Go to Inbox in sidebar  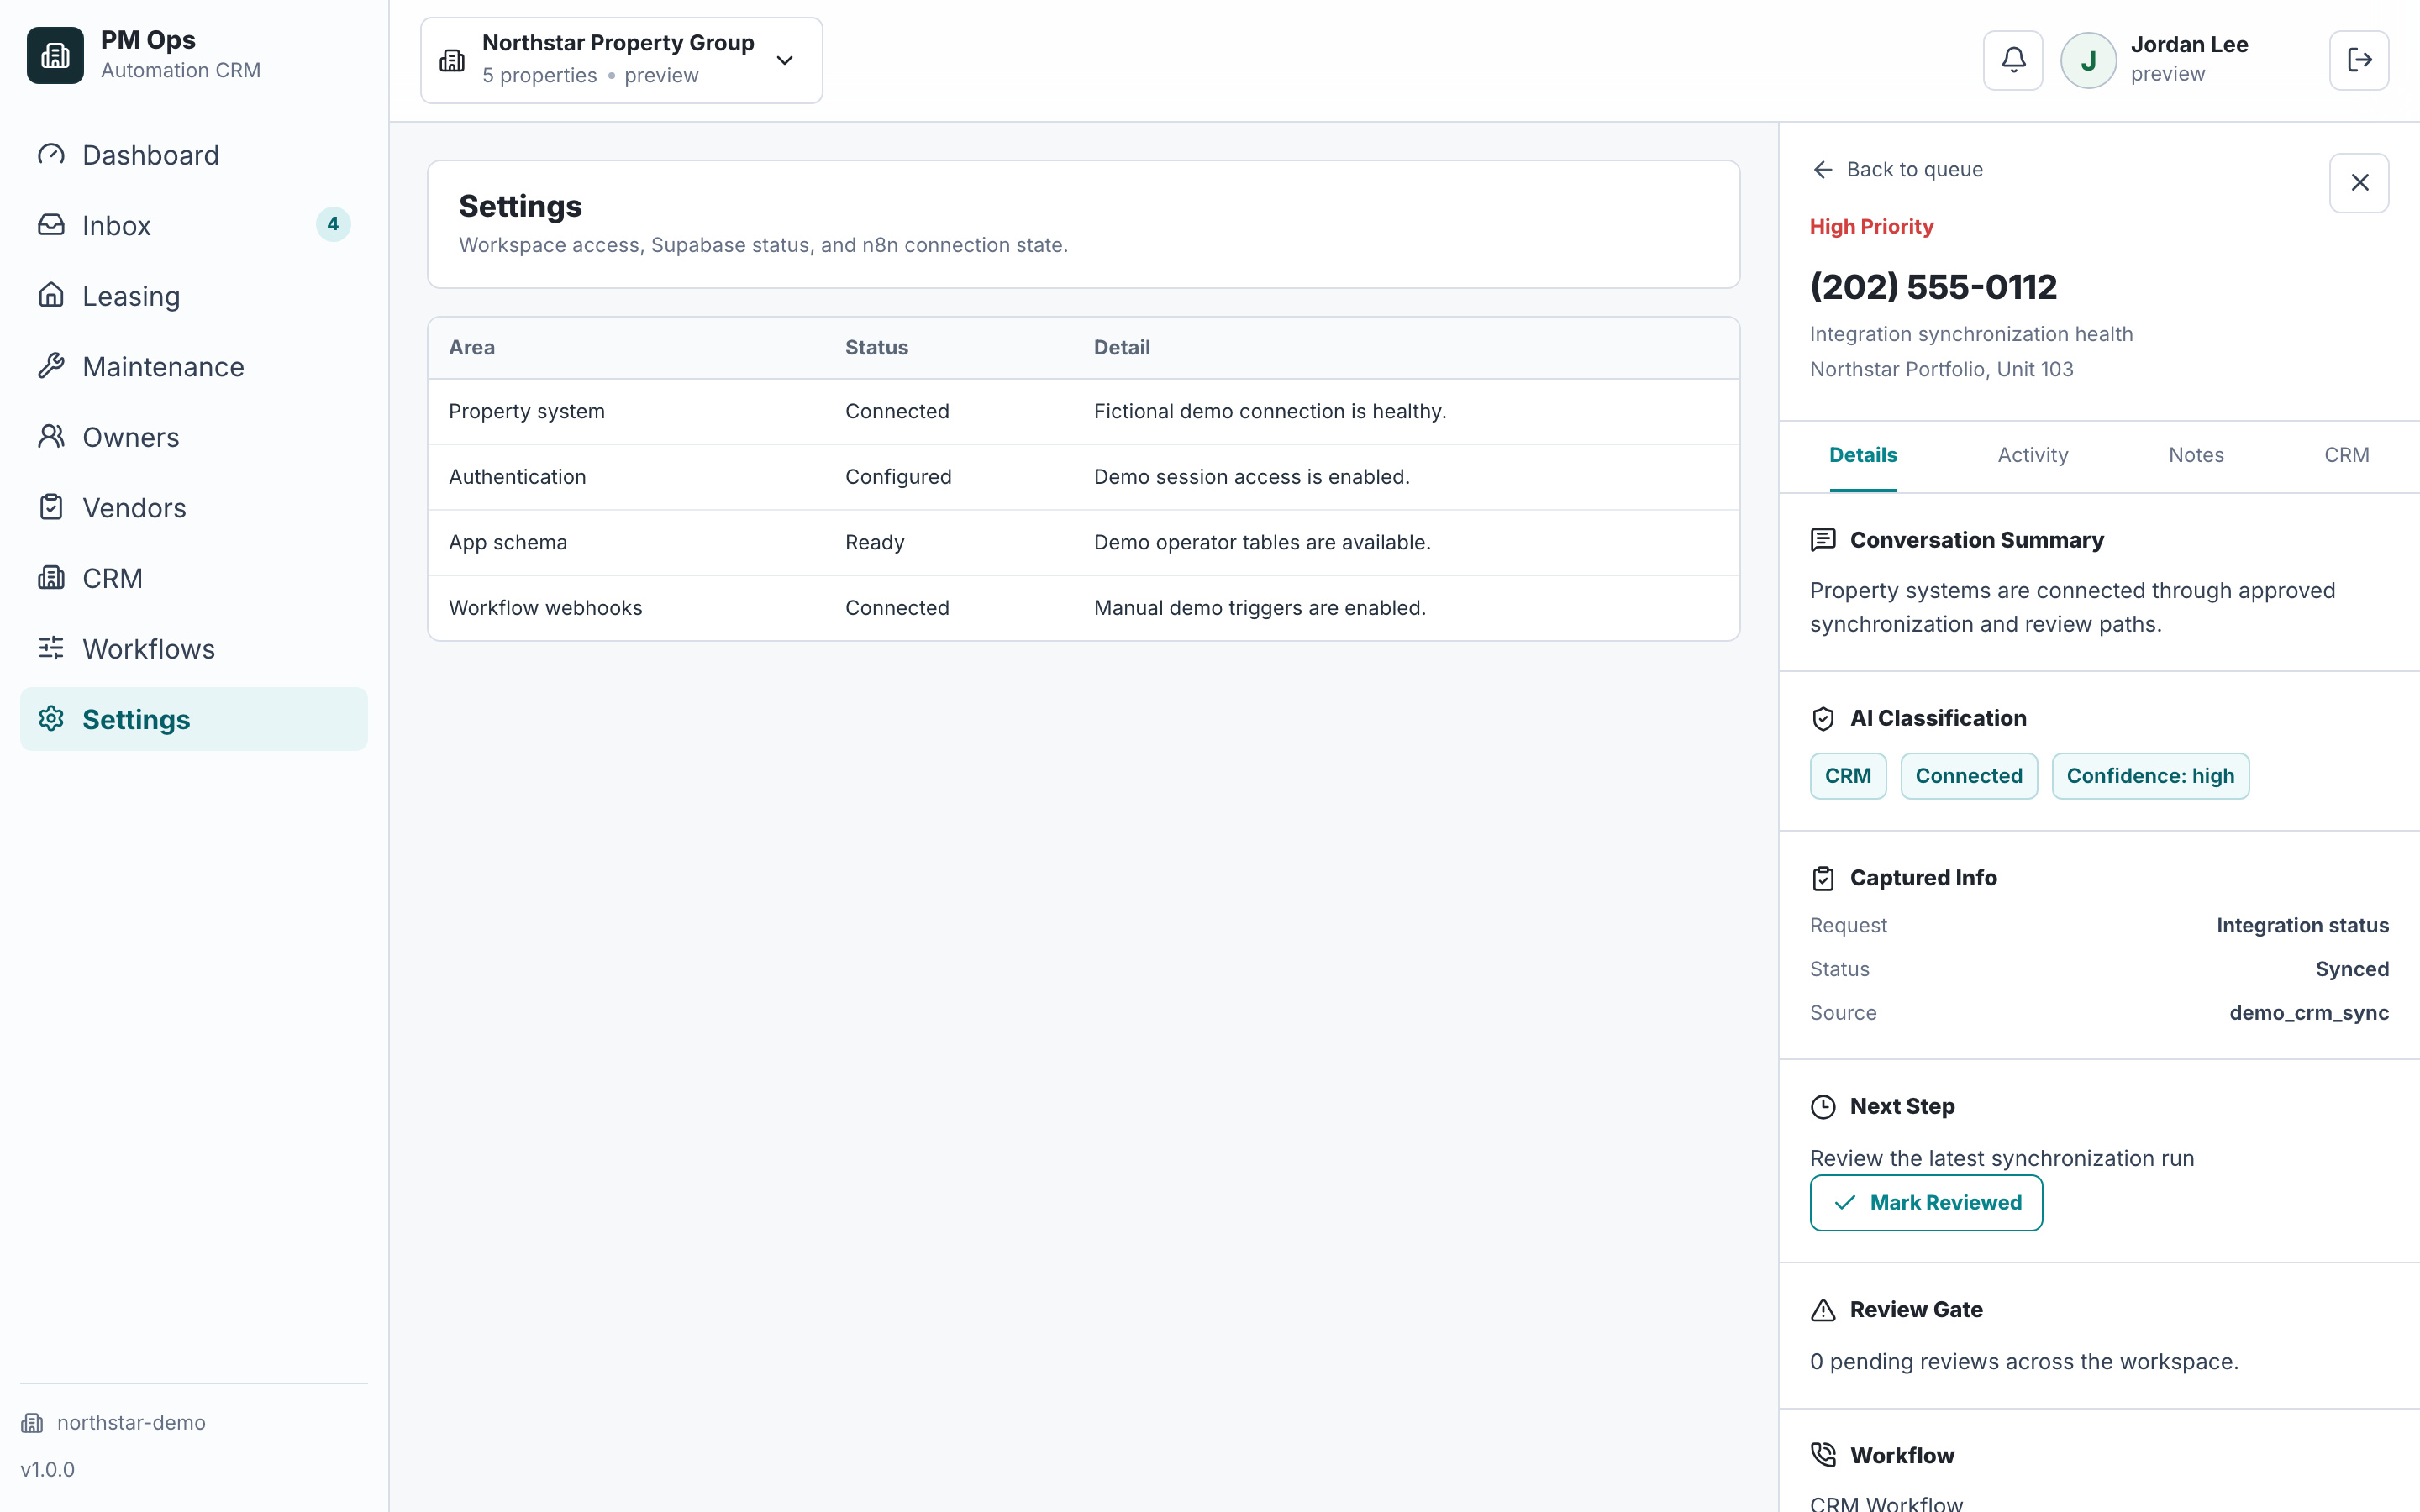pyautogui.click(x=194, y=225)
